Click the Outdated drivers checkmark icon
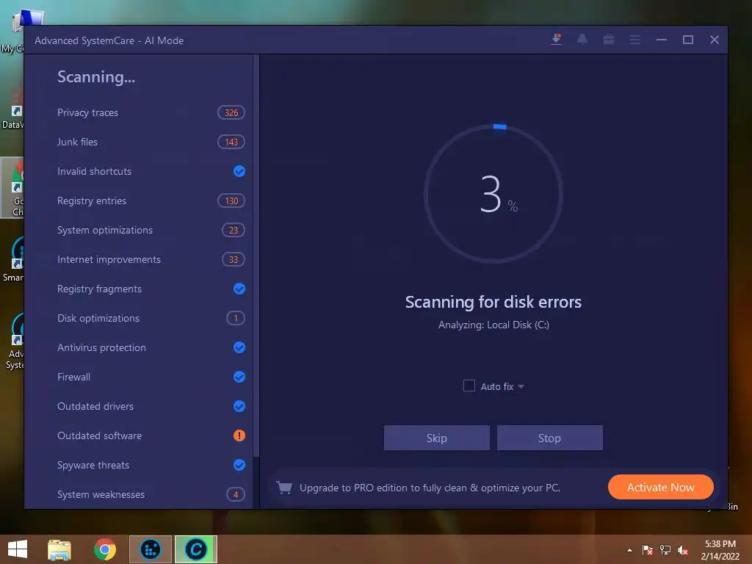 click(239, 406)
